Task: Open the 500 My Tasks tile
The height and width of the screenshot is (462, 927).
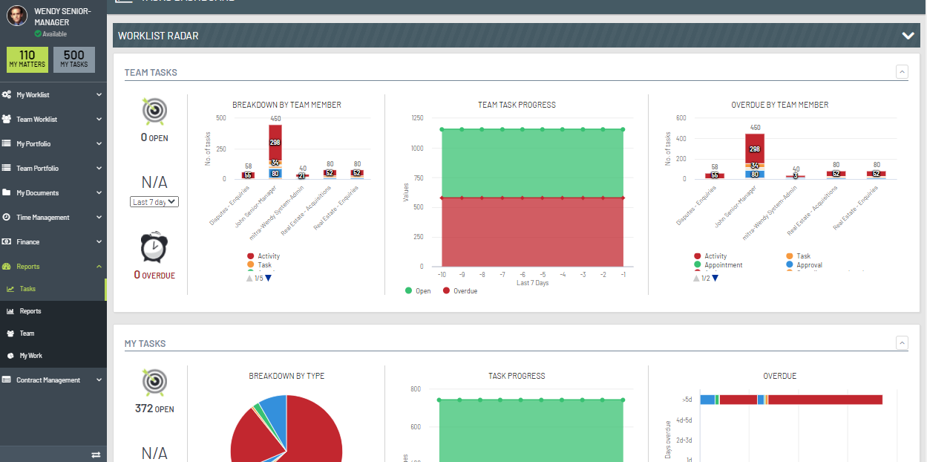Action: [74, 59]
